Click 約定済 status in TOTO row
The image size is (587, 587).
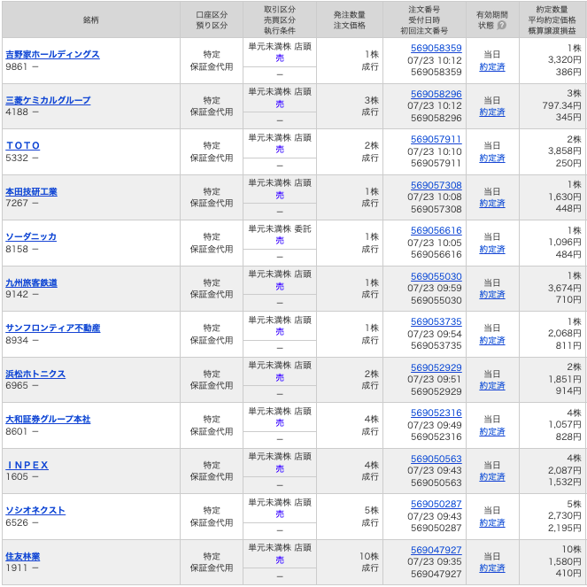pyautogui.click(x=492, y=158)
